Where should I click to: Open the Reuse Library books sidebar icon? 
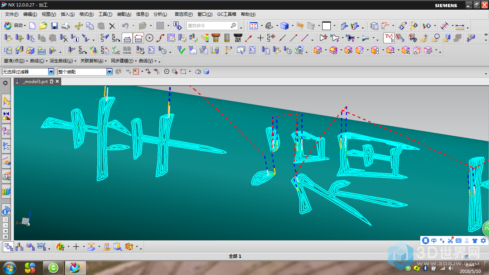6,191
